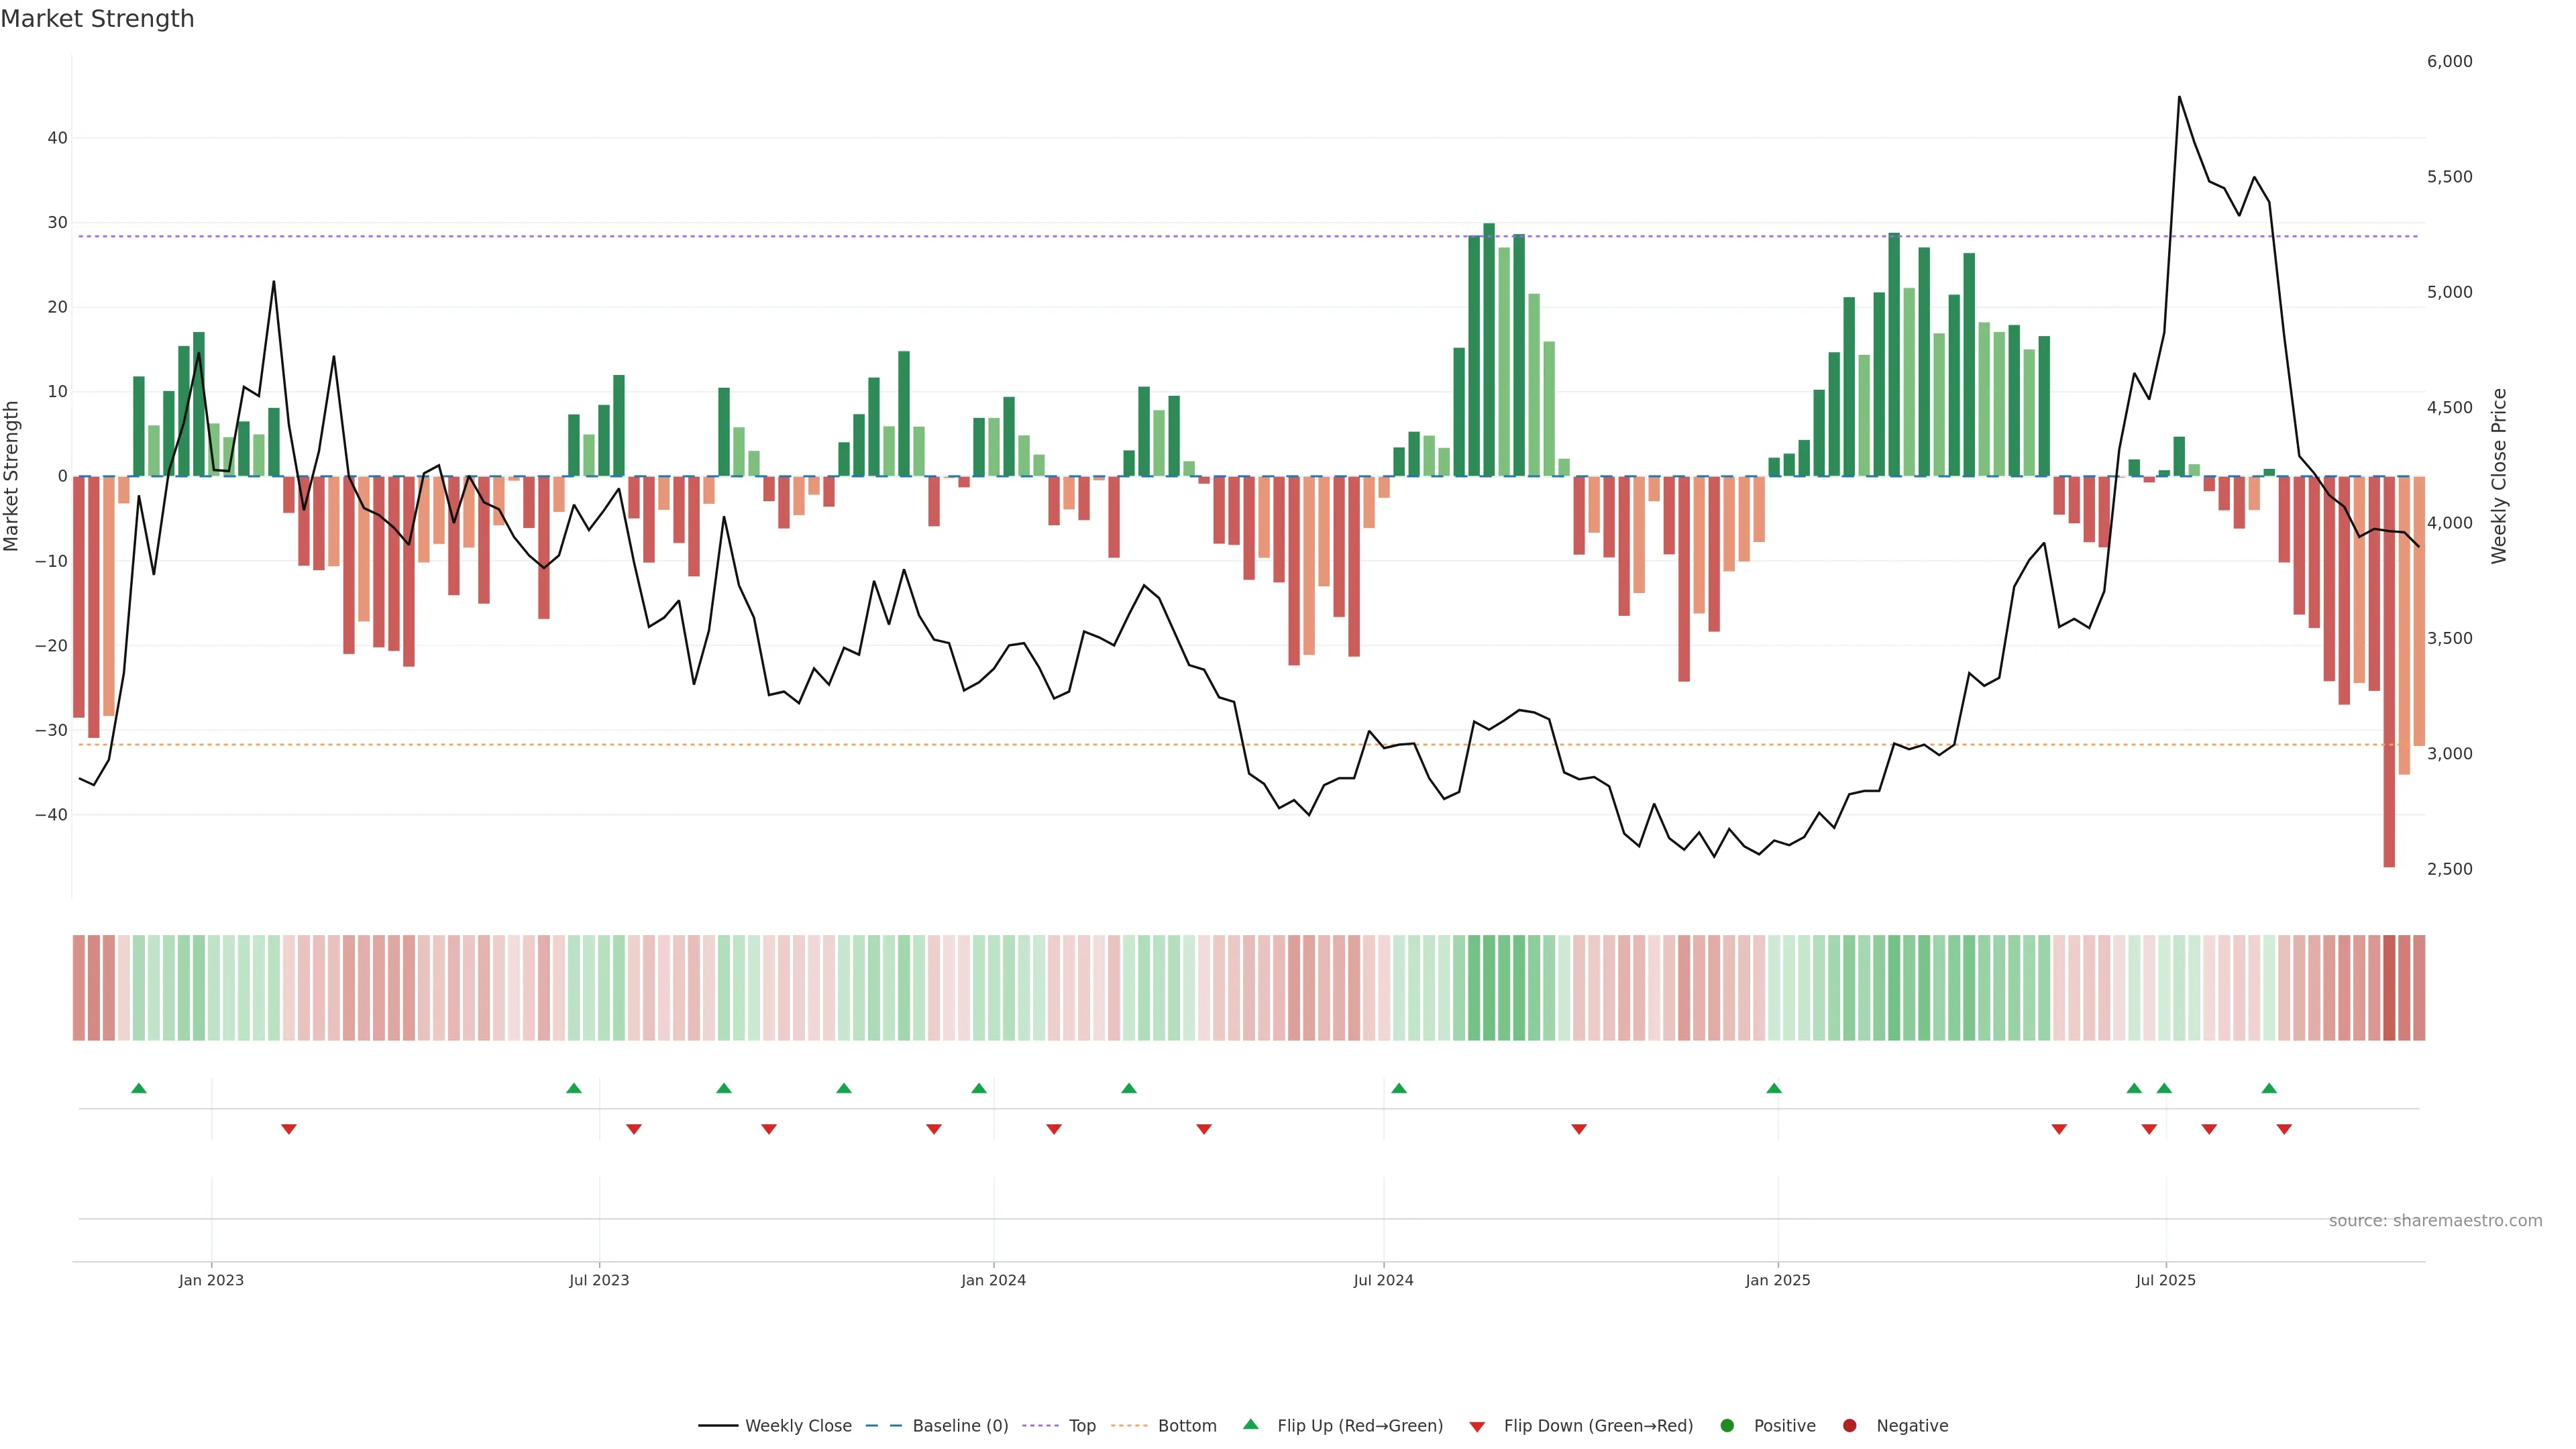
Task: Click the red Flip Down legend triangle
Action: point(1477,1426)
